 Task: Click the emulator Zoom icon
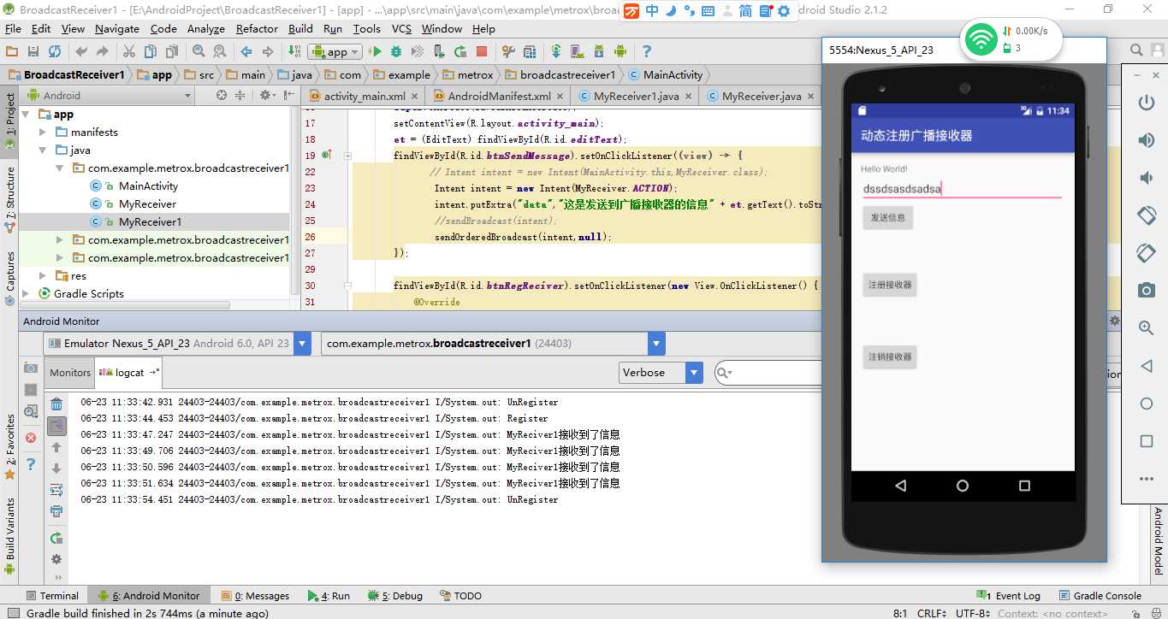(1147, 327)
